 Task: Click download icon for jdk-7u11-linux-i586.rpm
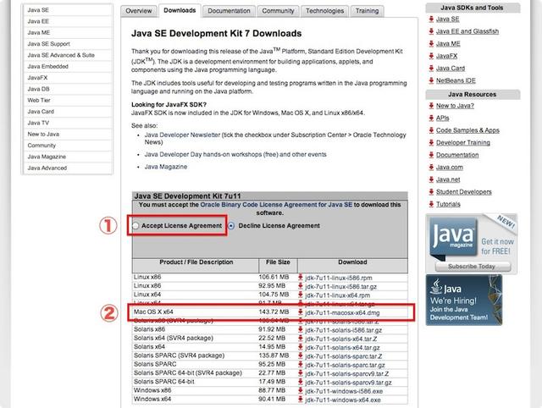(301, 278)
